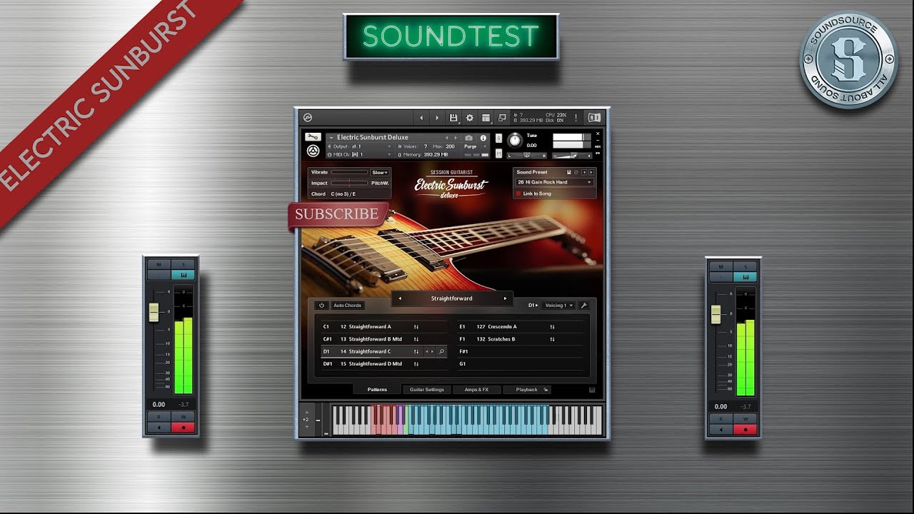The height and width of the screenshot is (514, 914).
Task: Go to next instrument via header right arrow
Action: (x=437, y=118)
